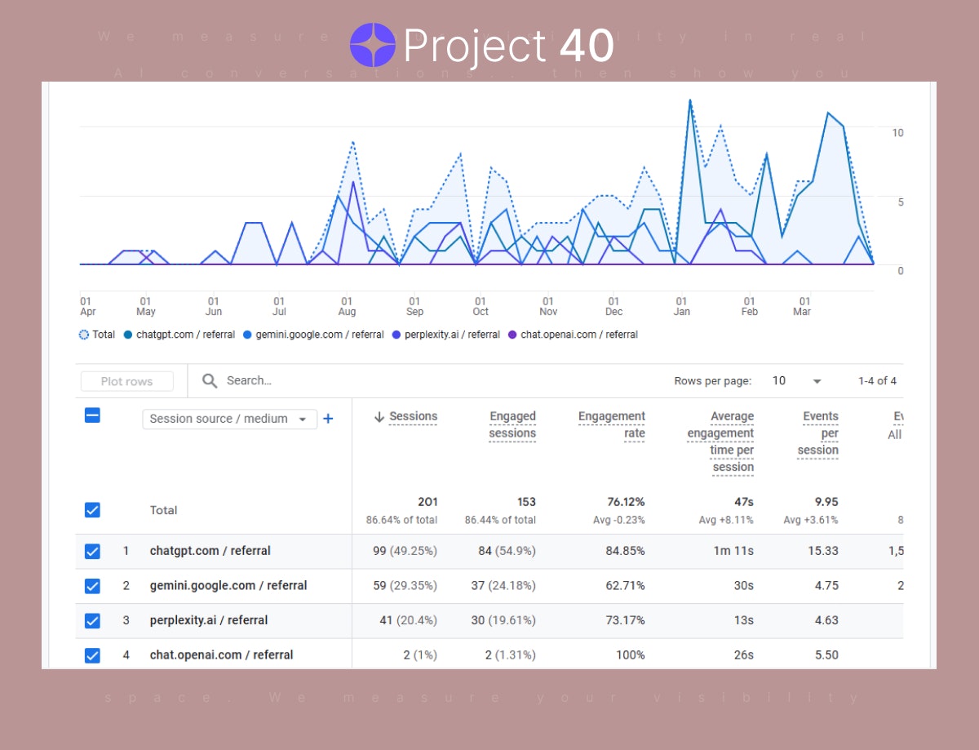Click the 153 engaged sessions total
The height and width of the screenshot is (750, 979).
click(526, 502)
